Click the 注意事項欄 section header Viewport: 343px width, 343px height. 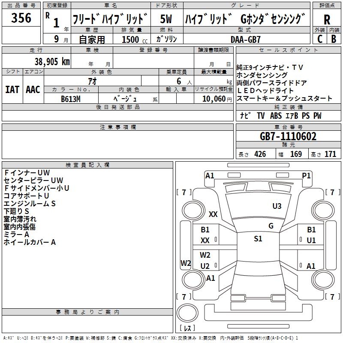(118, 127)
